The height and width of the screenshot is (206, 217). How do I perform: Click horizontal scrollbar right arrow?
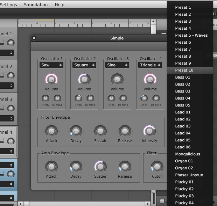148,204
